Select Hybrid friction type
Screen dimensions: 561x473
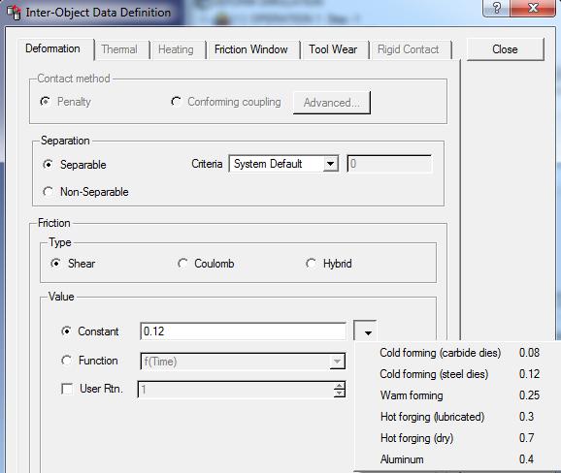[311, 264]
